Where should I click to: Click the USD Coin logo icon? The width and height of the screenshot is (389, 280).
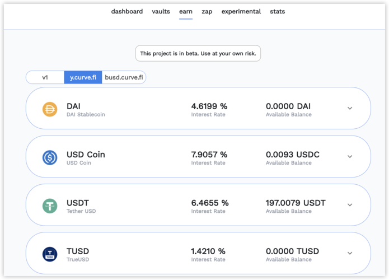point(50,157)
